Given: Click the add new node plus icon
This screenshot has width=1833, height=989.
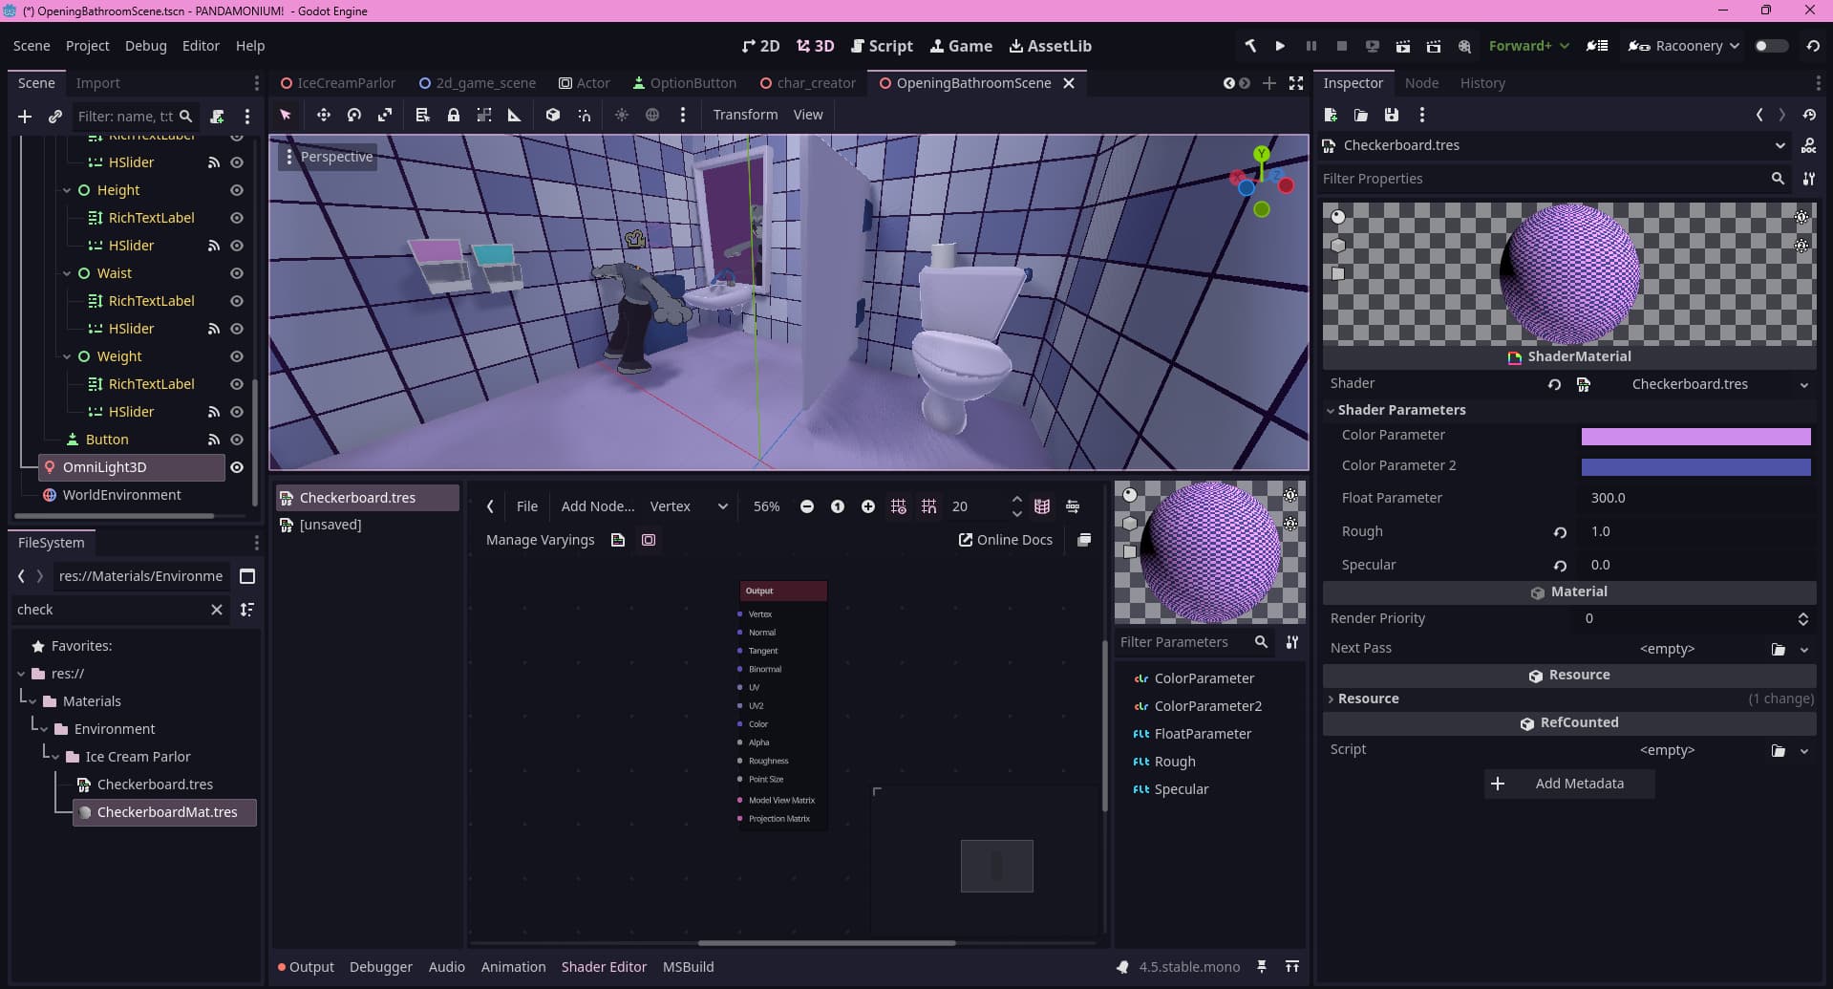Looking at the screenshot, I should 25,117.
